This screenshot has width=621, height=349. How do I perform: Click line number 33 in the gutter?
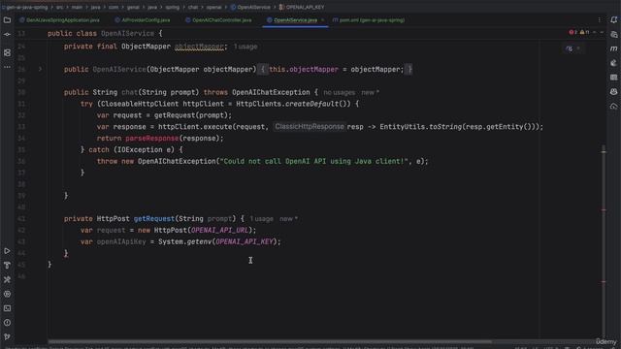pyautogui.click(x=21, y=127)
